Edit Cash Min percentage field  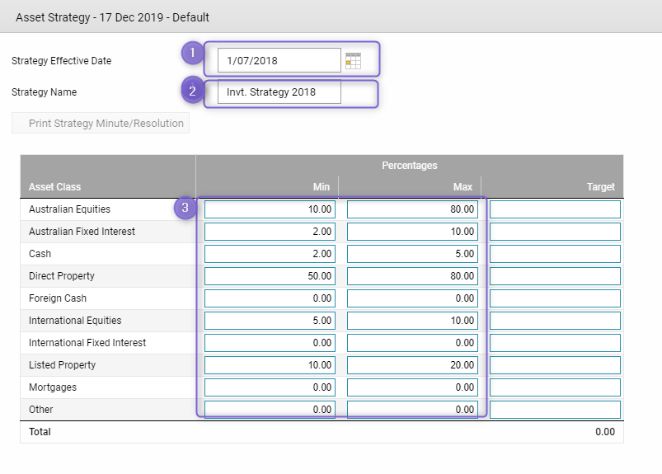point(270,254)
